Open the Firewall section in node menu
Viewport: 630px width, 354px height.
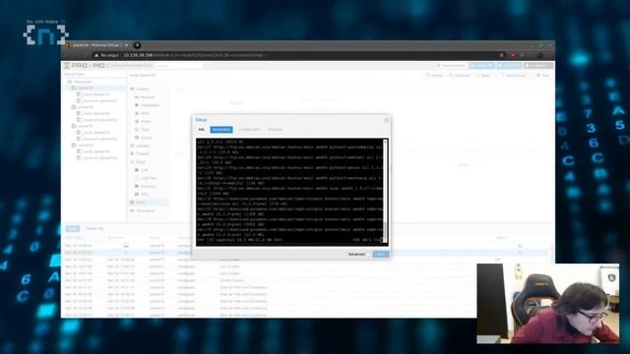140,153
